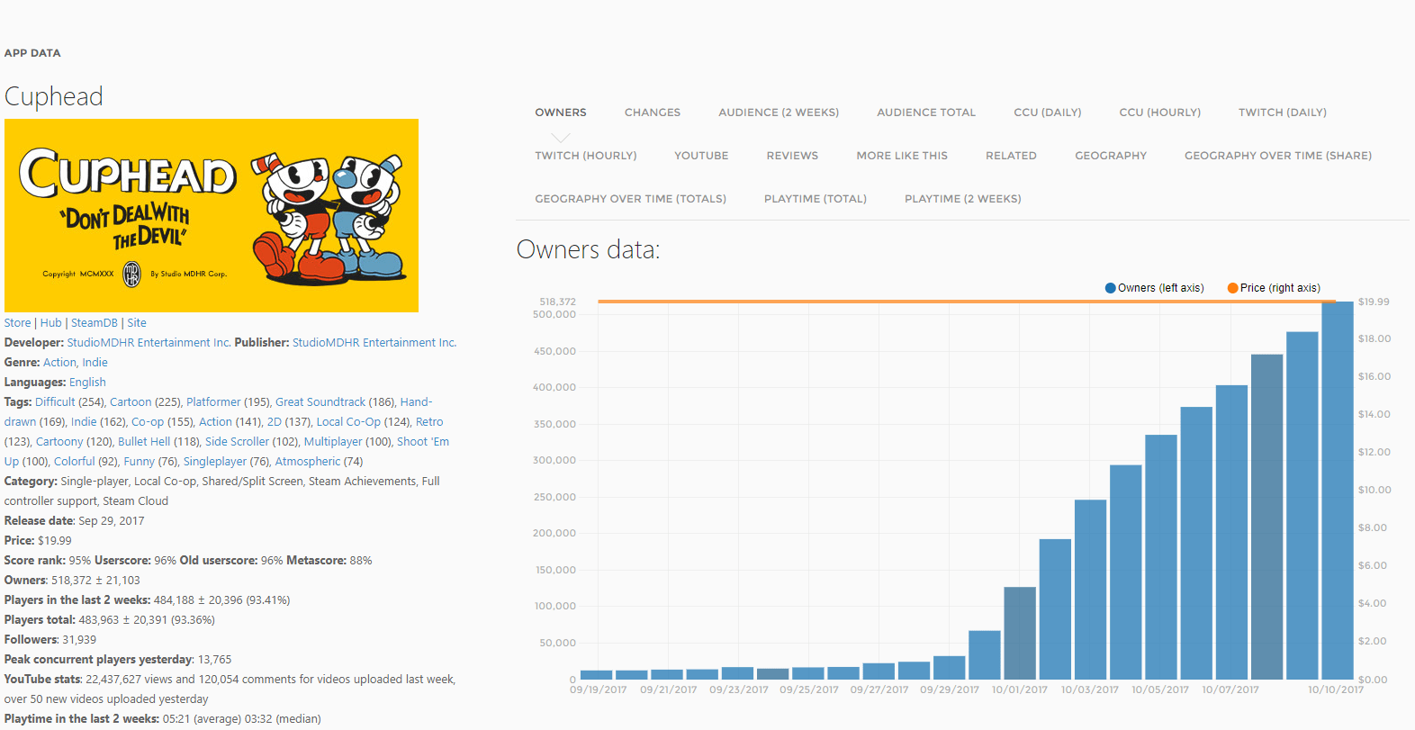Click the release date Sep 29, 2017
The image size is (1415, 730).
[x=112, y=521]
